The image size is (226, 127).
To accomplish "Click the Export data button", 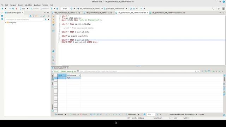I will coord(131,114).
